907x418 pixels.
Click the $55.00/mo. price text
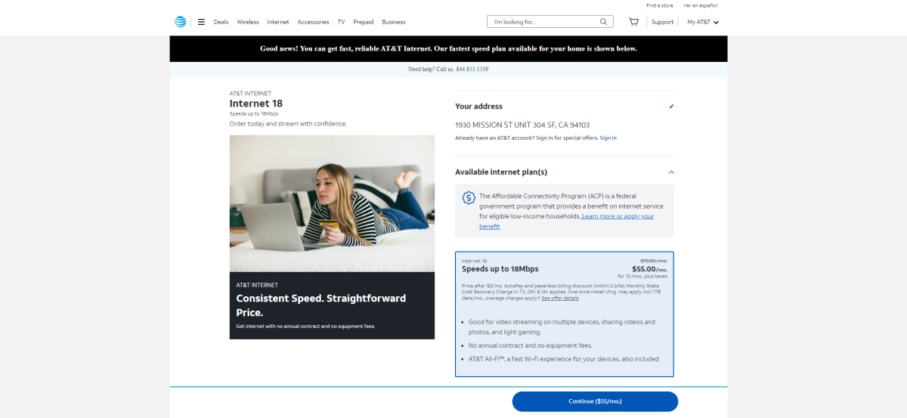pos(649,269)
